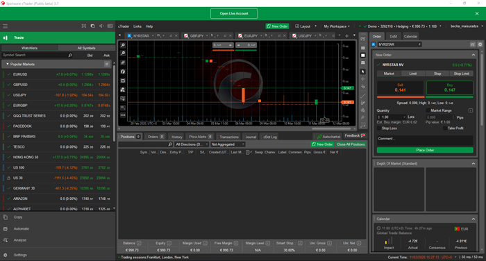486x261 pixels.
Task: Open Analyze section in the sidebar
Action: pos(20,240)
